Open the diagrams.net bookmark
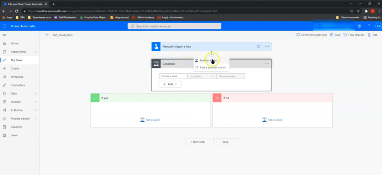This screenshot has height=175, width=382. tap(119, 17)
